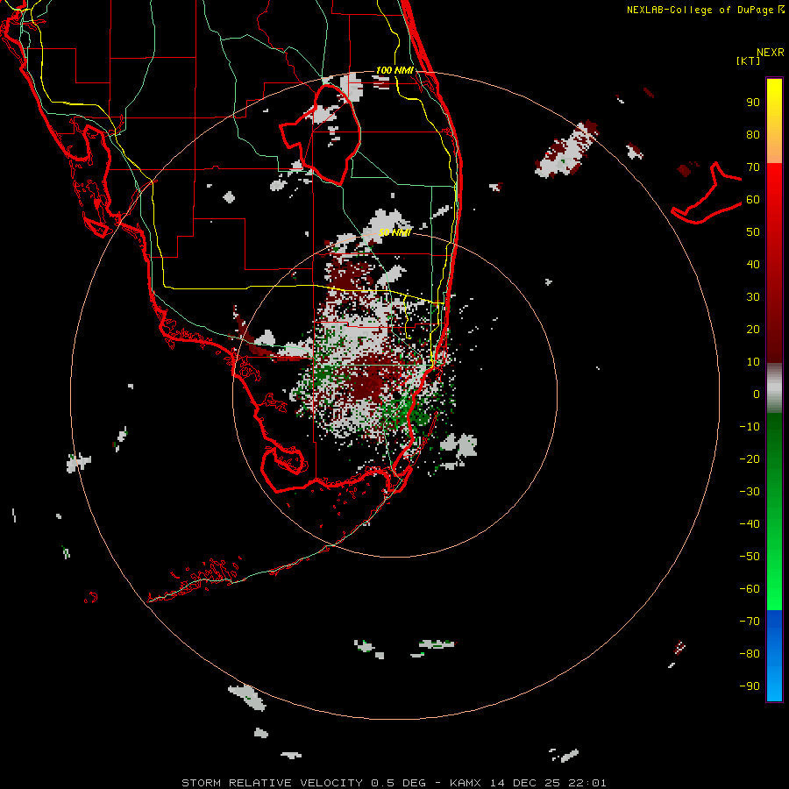Screen dimensions: 789x789
Task: Click the positive 40 scale value
Action: [753, 265]
